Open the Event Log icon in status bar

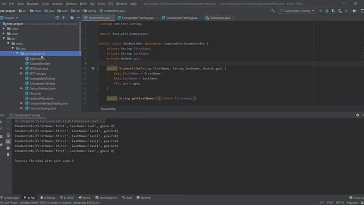click(351, 198)
